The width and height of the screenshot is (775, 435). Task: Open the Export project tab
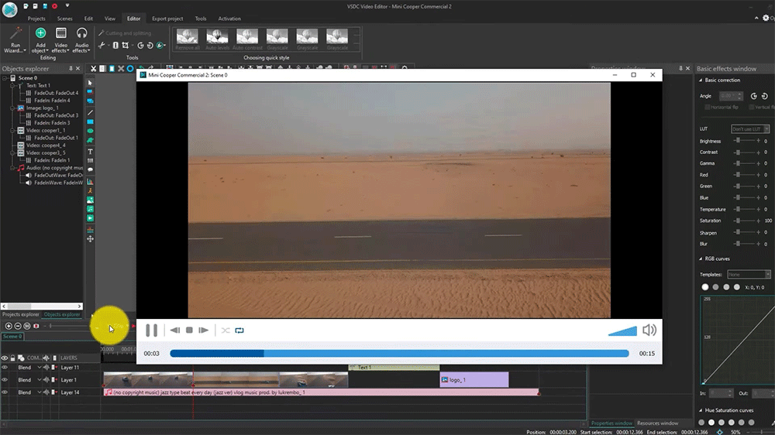coord(168,18)
